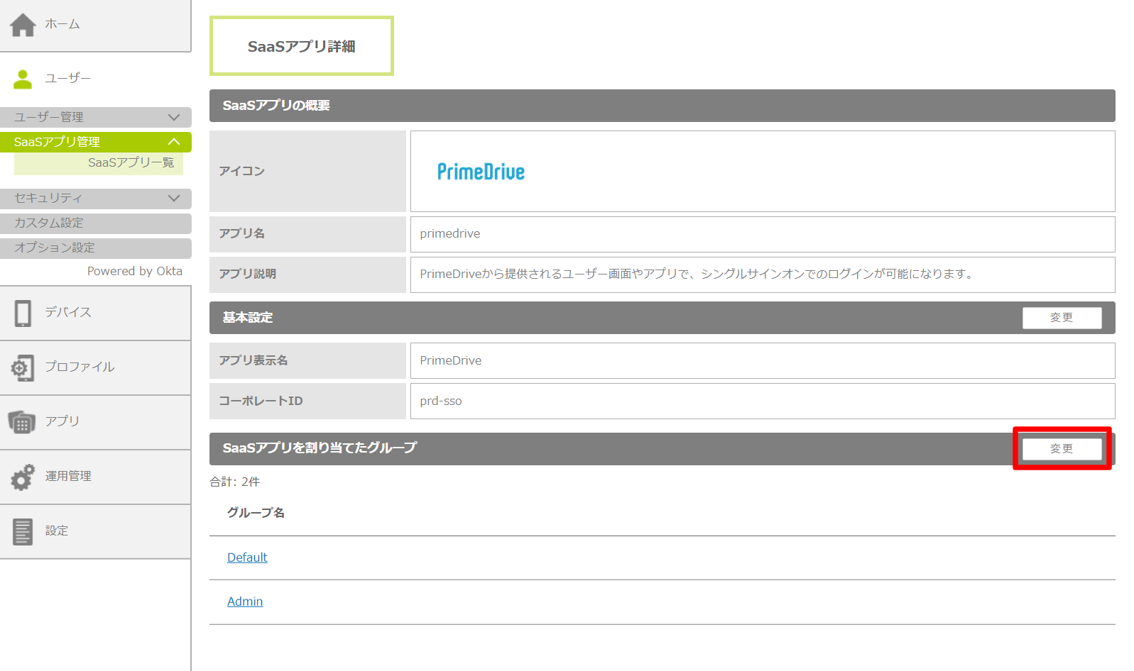Open セキュリティ menu section

(x=96, y=198)
